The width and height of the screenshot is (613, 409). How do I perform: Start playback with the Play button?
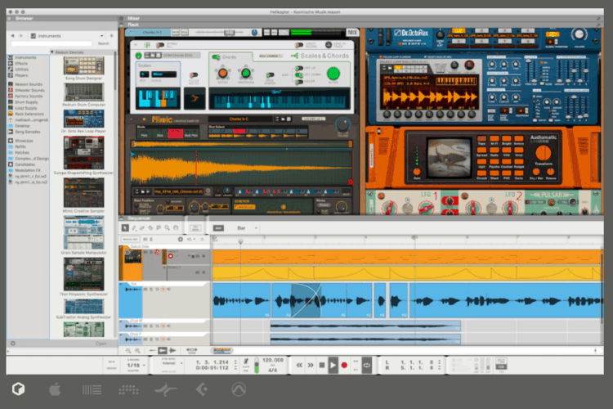tap(333, 365)
